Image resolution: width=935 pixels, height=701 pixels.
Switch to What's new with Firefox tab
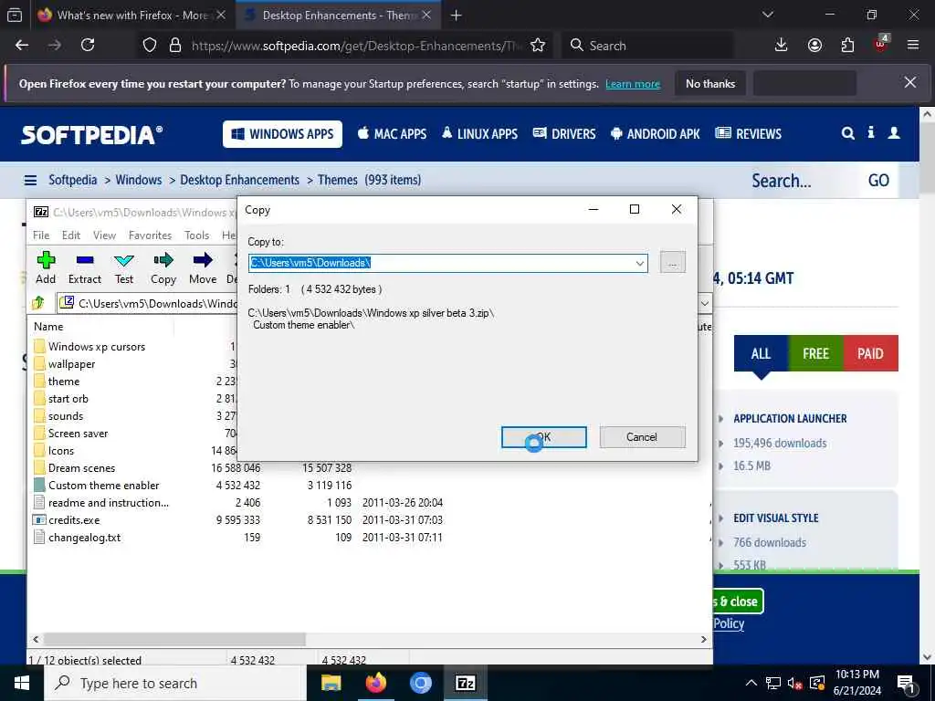[x=131, y=16]
